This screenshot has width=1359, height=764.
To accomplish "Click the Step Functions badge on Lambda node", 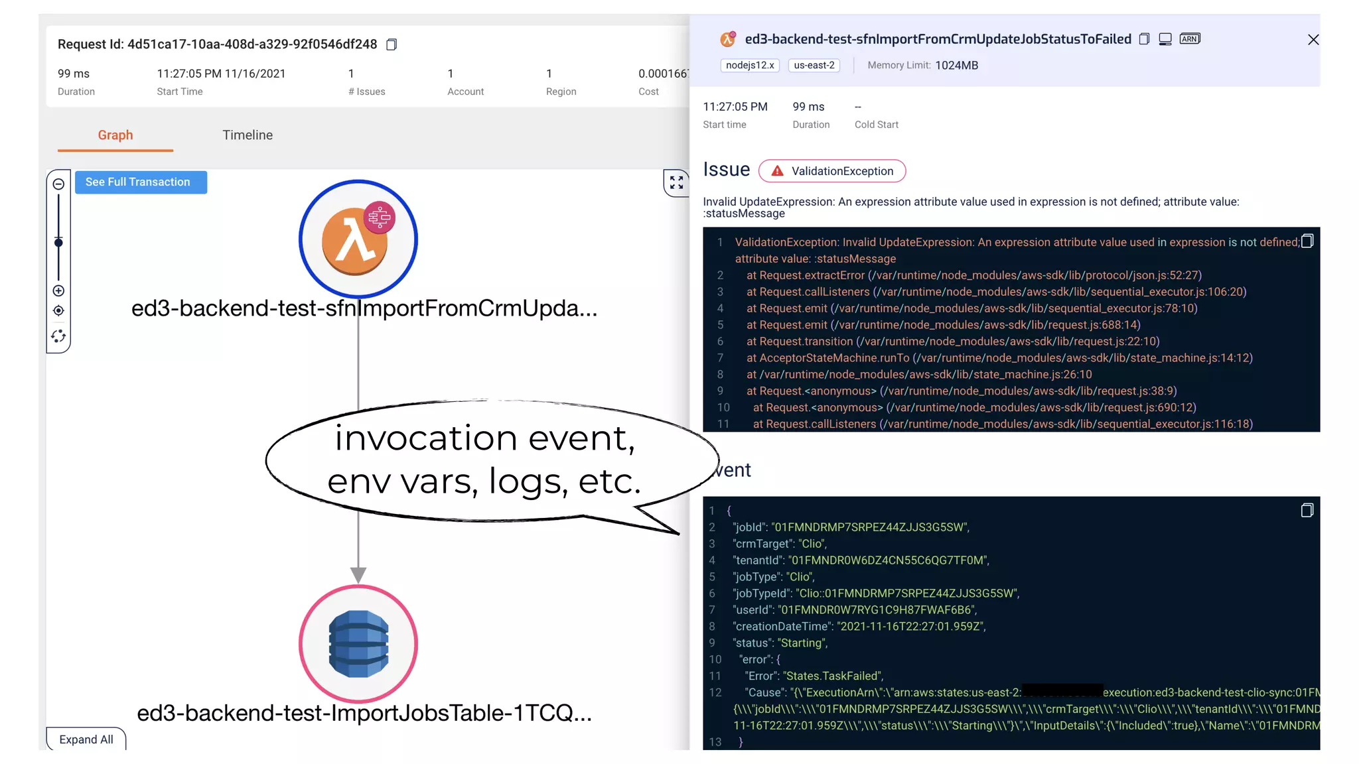I will click(380, 217).
